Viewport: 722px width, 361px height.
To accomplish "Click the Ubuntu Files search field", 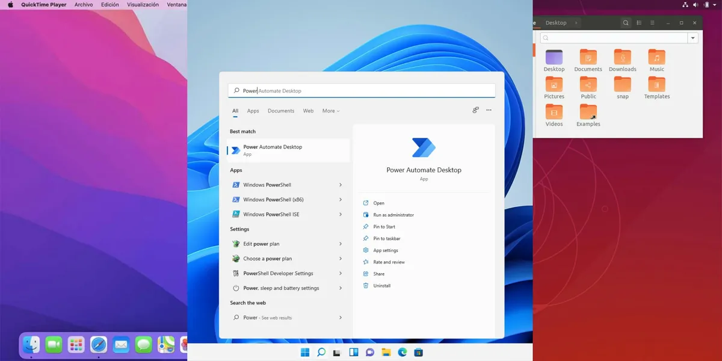I will (613, 38).
